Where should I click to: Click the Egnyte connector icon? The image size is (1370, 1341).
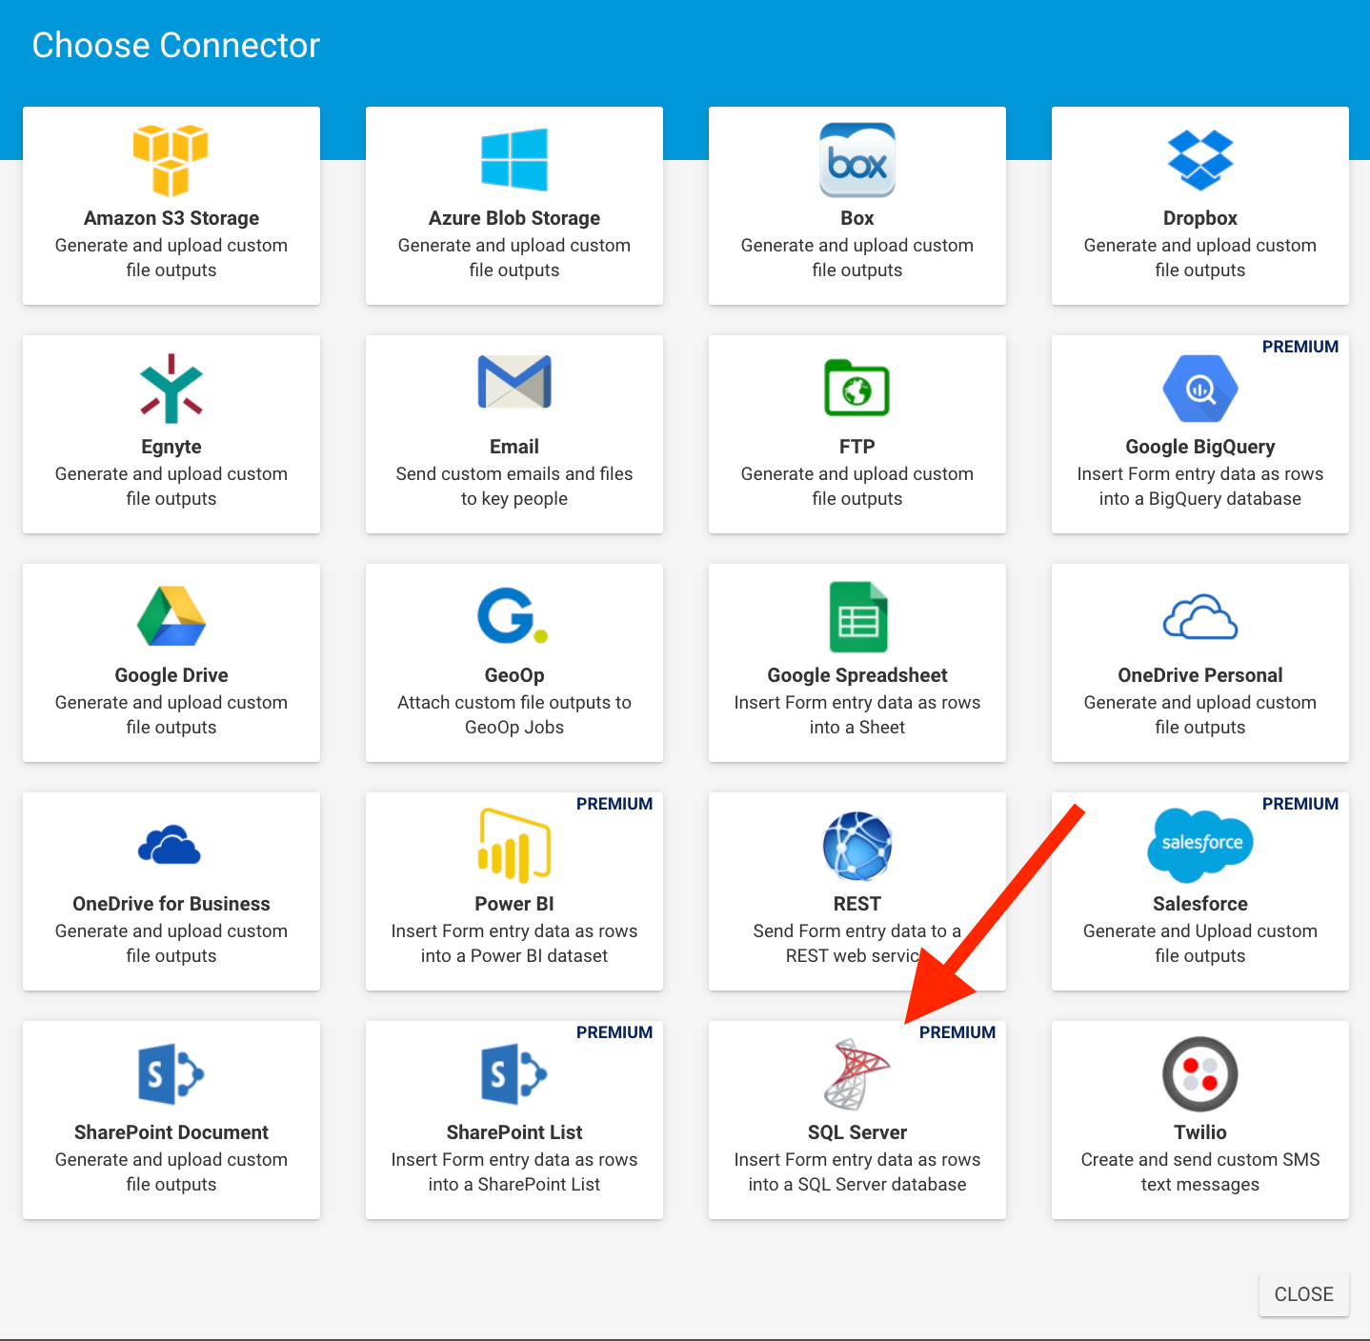(x=171, y=389)
